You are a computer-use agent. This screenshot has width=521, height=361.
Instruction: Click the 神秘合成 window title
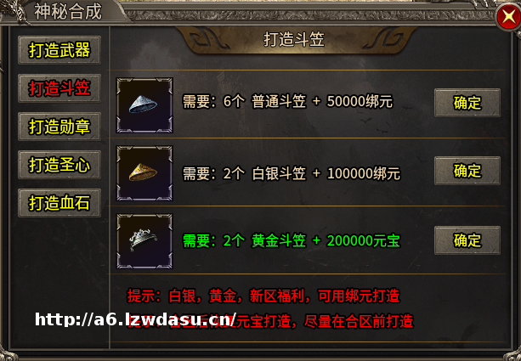[x=68, y=12]
